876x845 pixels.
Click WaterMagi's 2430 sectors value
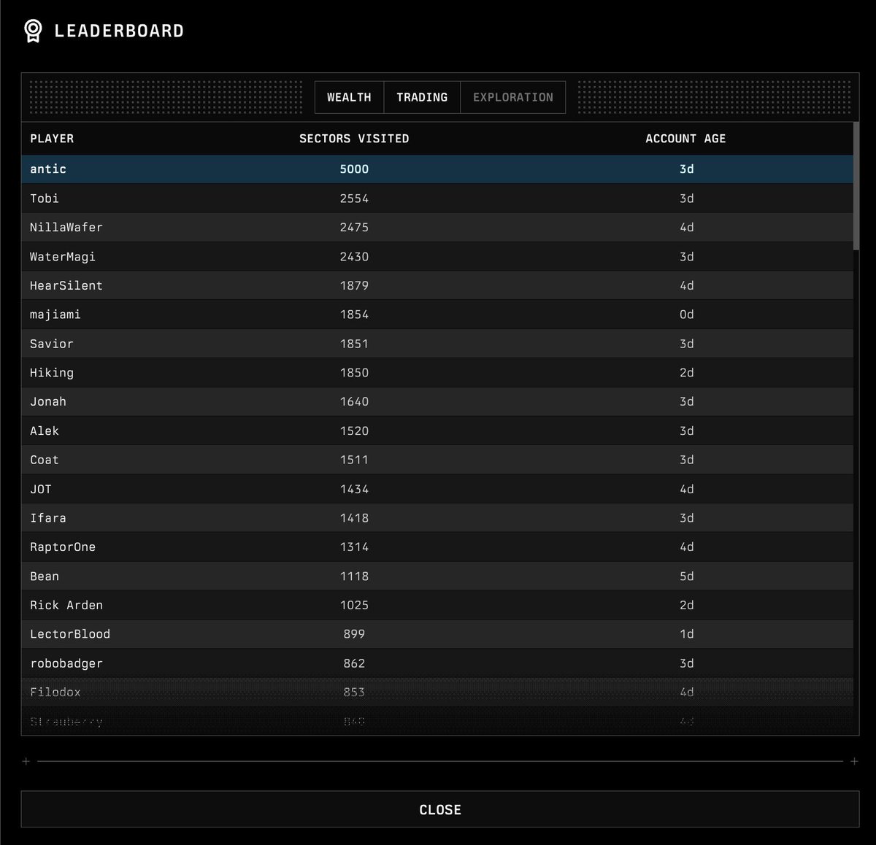pos(354,256)
